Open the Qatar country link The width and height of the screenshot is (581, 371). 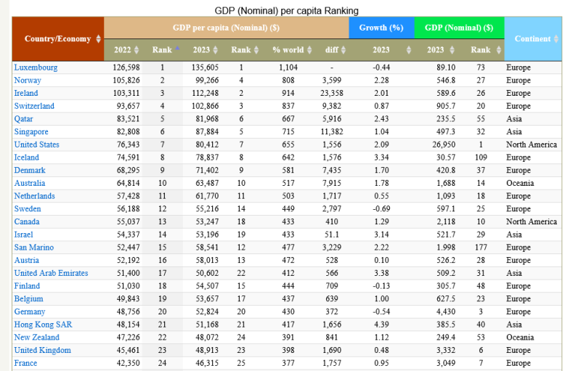pos(23,119)
